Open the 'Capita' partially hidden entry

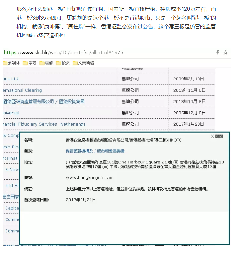[x=12, y=208]
